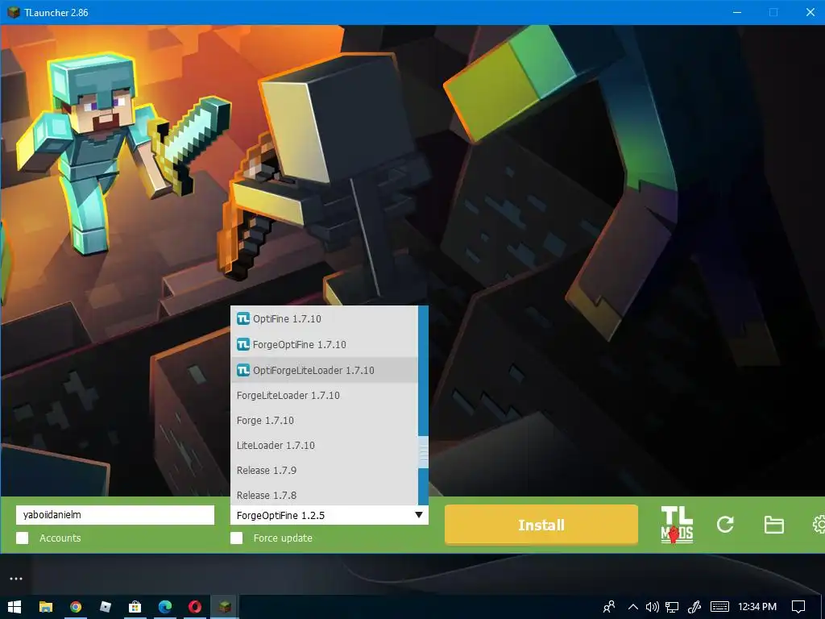Minimize the TLauncher window
The image size is (825, 619).
pyautogui.click(x=737, y=12)
